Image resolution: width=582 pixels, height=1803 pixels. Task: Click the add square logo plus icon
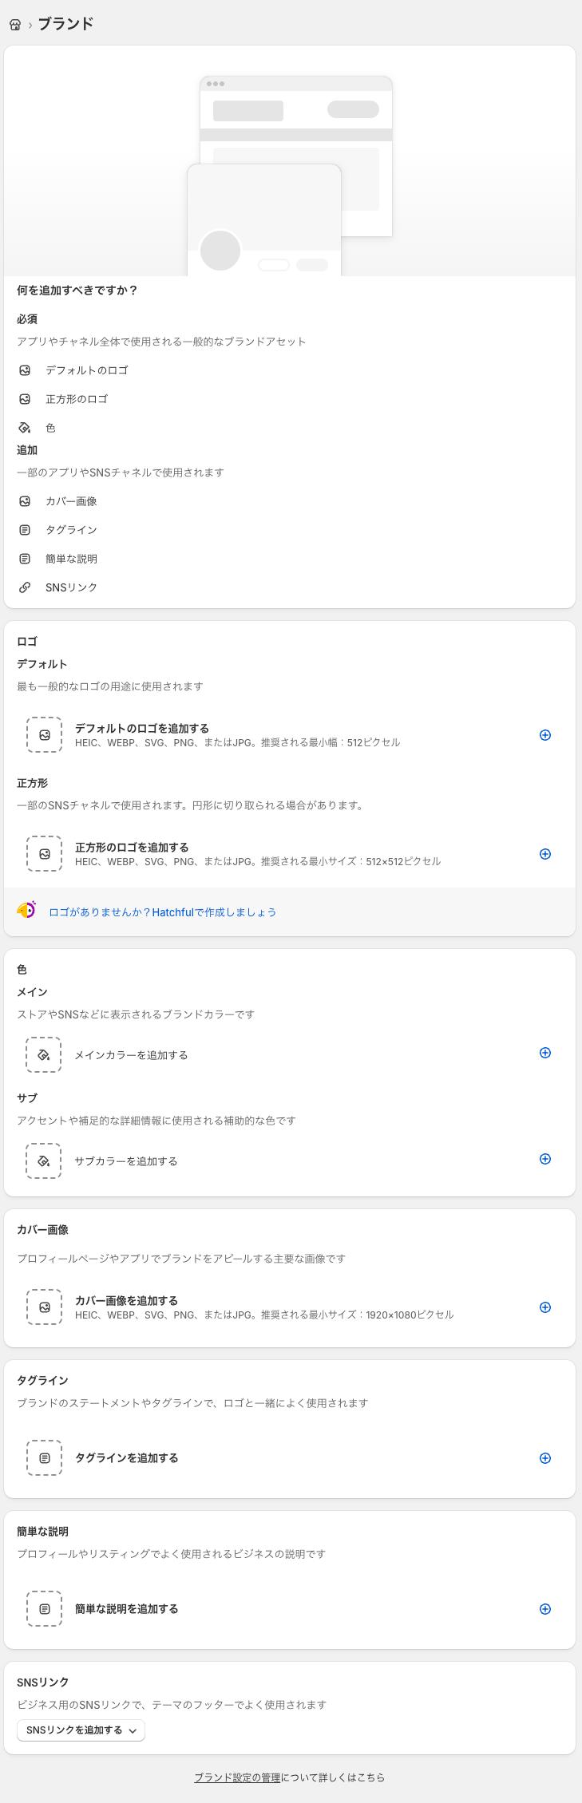(x=545, y=854)
